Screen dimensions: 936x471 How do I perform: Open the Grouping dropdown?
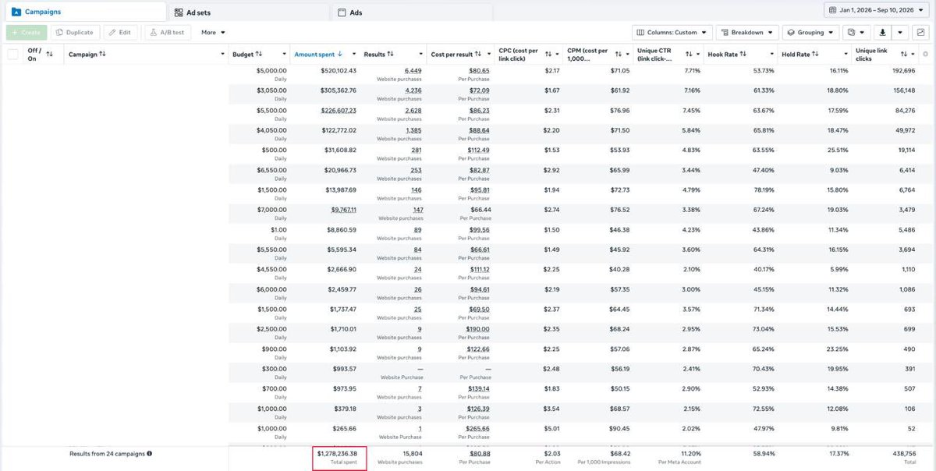click(x=810, y=33)
